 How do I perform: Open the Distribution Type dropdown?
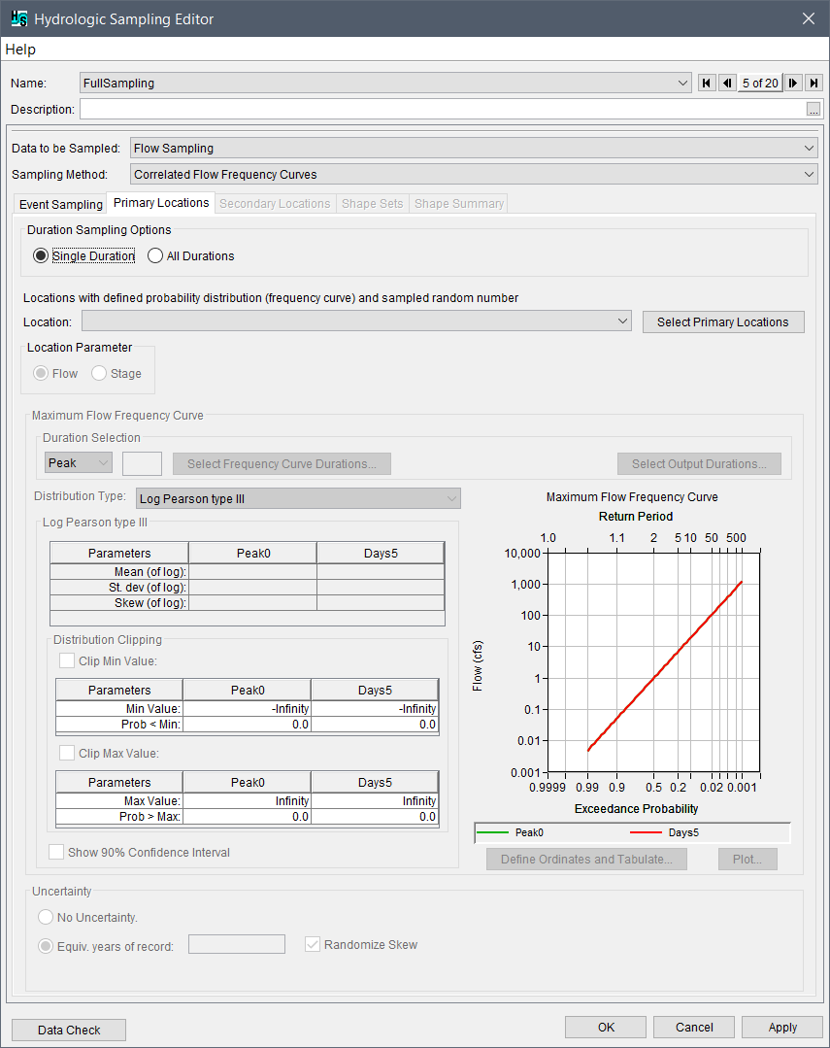[298, 498]
